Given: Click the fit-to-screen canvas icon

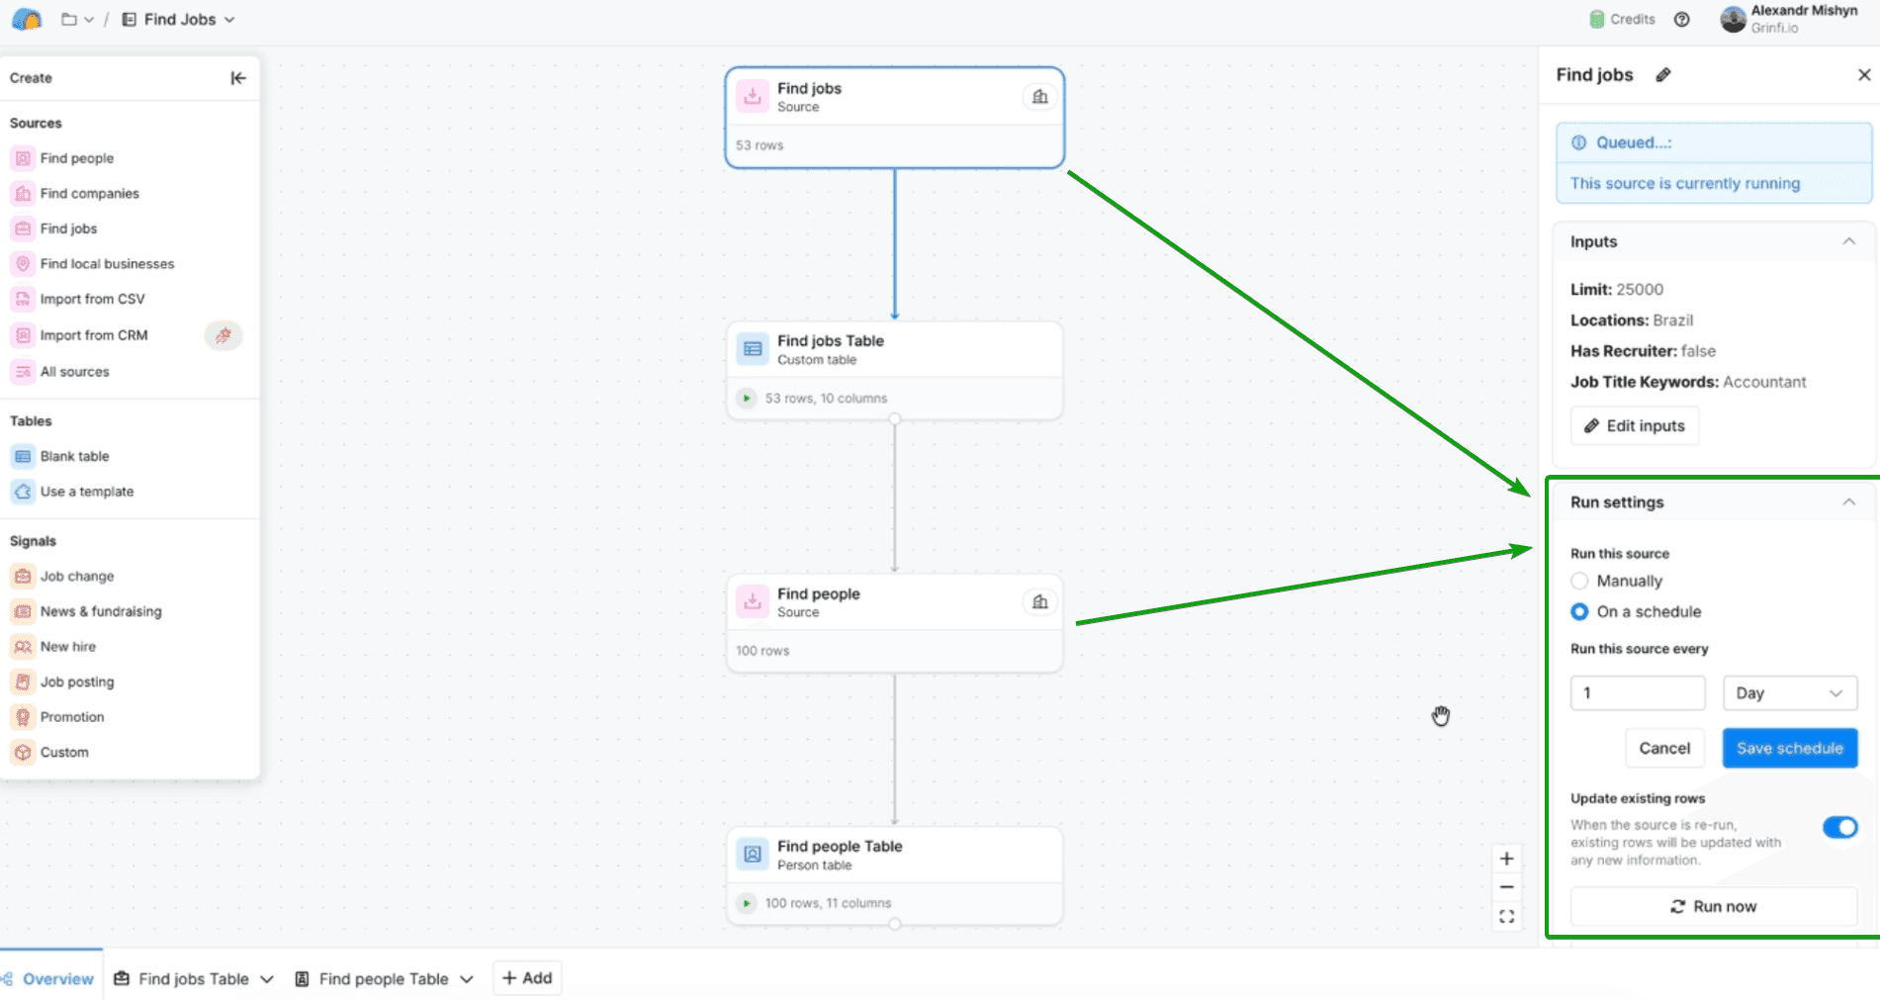Looking at the screenshot, I should pyautogui.click(x=1506, y=917).
